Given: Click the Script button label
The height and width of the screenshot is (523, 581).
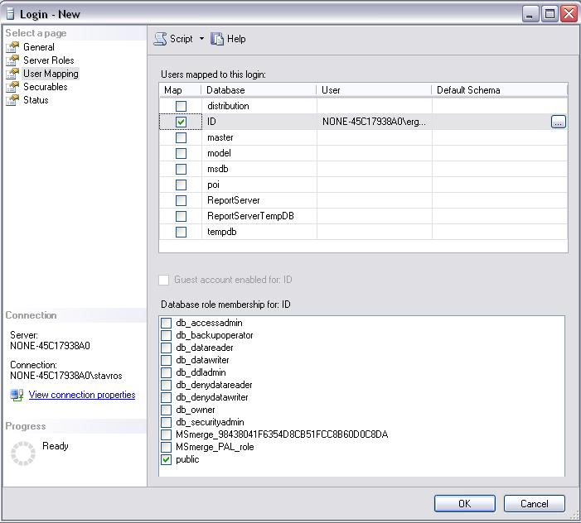Looking at the screenshot, I should (182, 39).
